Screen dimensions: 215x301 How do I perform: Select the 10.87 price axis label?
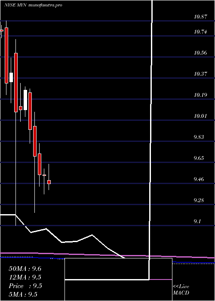tap(200, 17)
